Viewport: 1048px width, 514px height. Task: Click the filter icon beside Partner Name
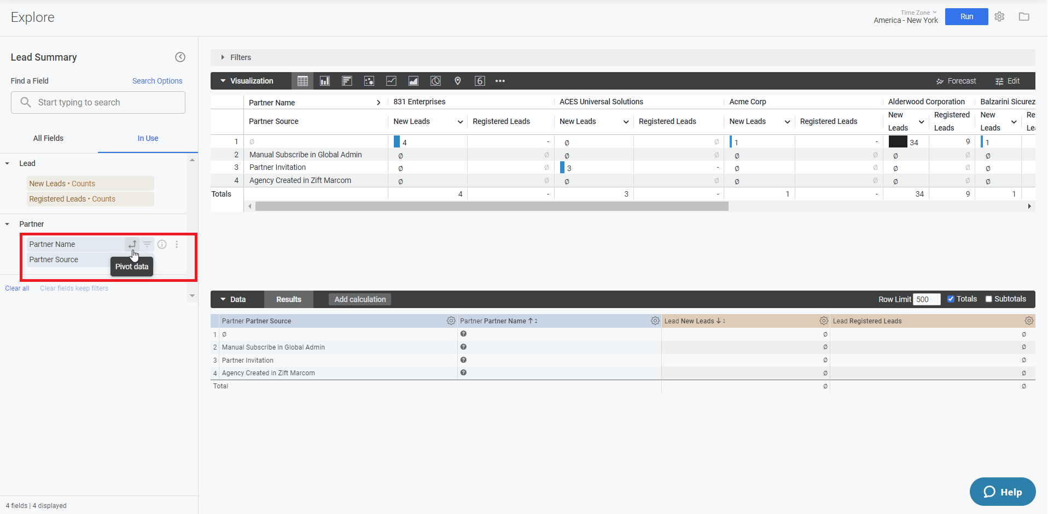[x=147, y=244]
